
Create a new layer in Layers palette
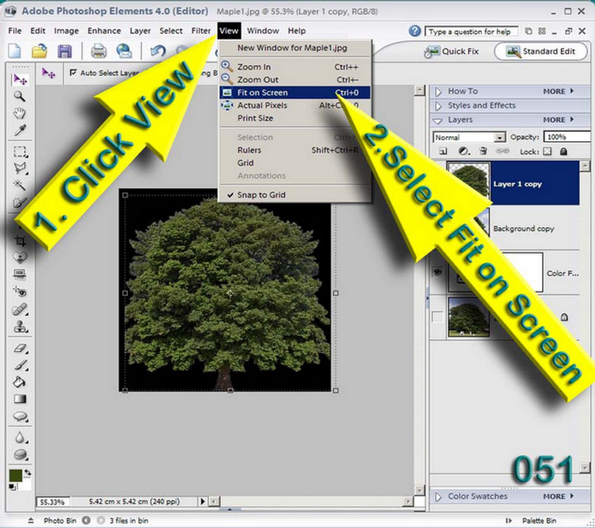(x=442, y=151)
